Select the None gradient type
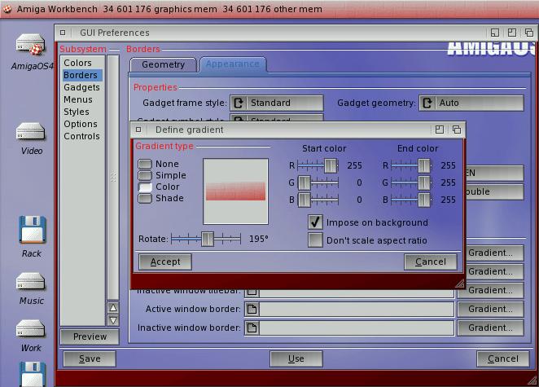Image resolution: width=539 pixels, height=387 pixels. [145, 164]
